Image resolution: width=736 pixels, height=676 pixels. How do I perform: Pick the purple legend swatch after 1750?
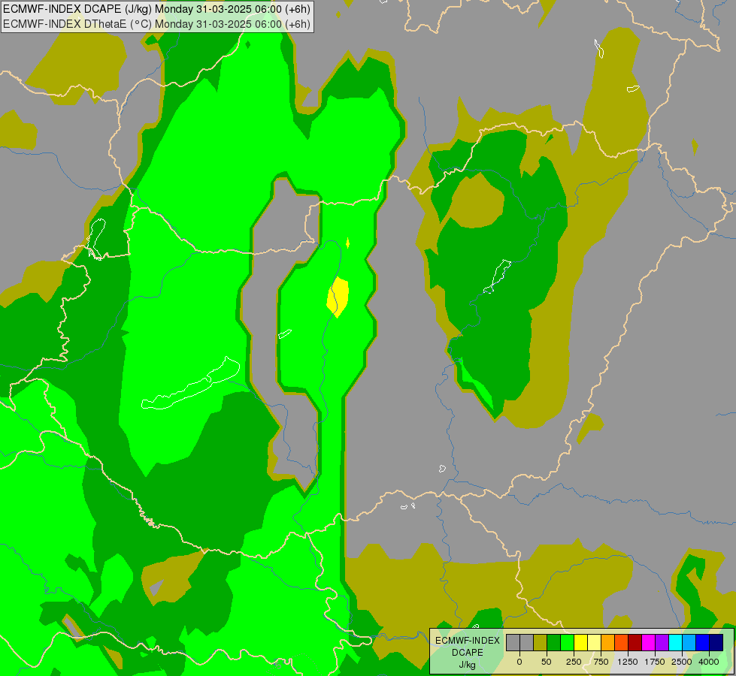(662, 642)
